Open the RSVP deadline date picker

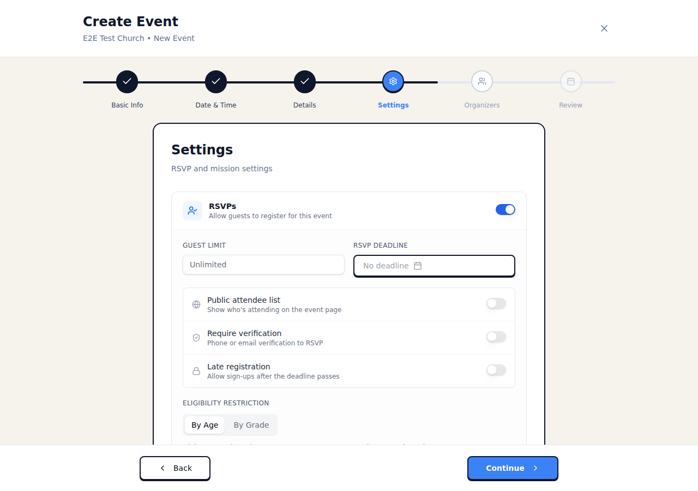(x=434, y=266)
